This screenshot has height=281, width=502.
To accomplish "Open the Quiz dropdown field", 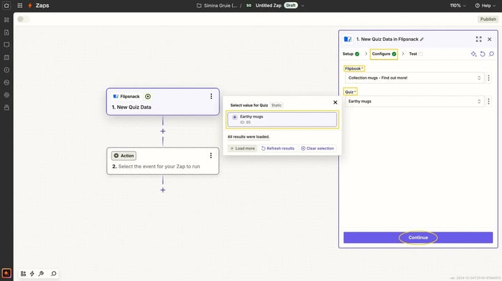I will pyautogui.click(x=414, y=102).
